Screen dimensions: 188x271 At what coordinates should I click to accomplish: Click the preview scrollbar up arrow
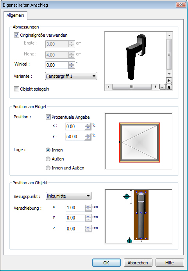point(169,36)
